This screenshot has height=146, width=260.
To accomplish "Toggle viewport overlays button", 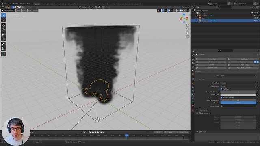I will pyautogui.click(x=169, y=11).
